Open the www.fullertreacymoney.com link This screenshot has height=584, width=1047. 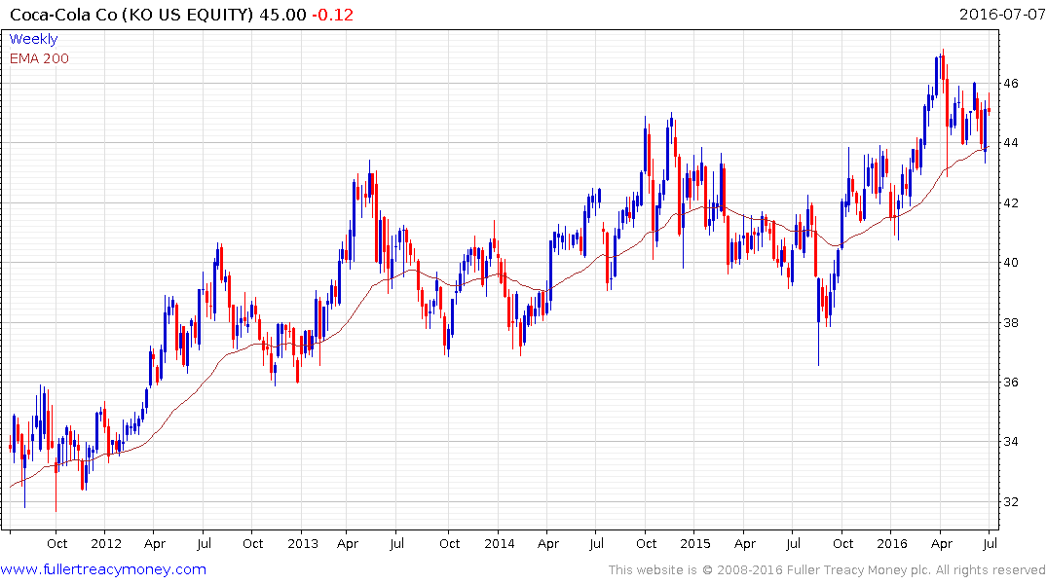103,569
